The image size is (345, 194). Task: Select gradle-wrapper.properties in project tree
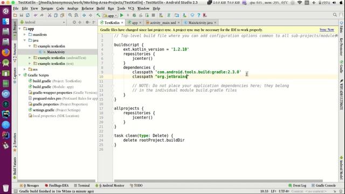pyautogui.click(x=63, y=93)
